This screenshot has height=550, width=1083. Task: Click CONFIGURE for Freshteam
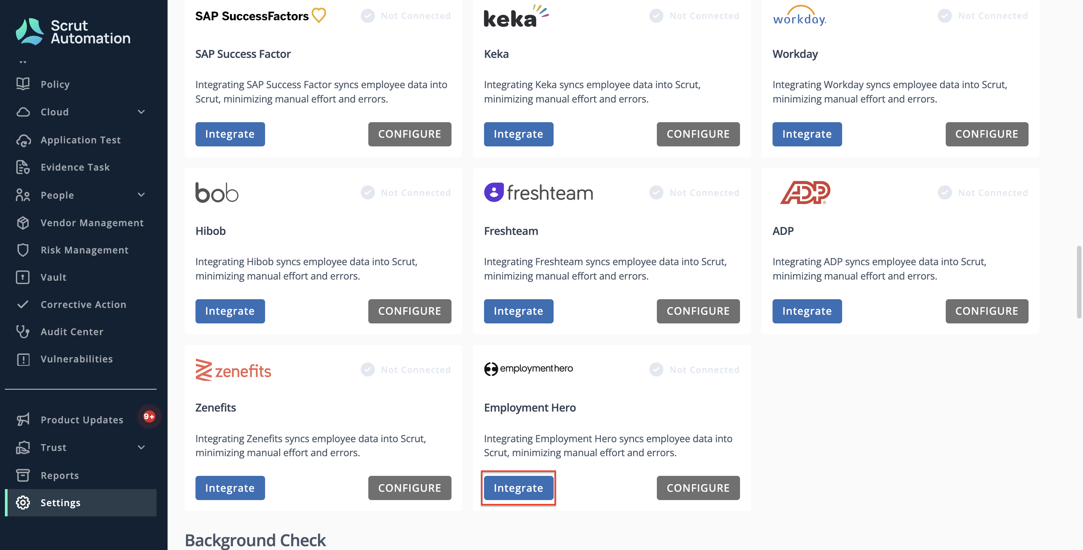698,311
